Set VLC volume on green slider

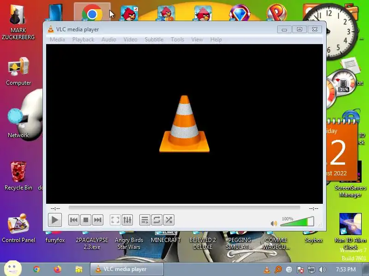pos(297,222)
